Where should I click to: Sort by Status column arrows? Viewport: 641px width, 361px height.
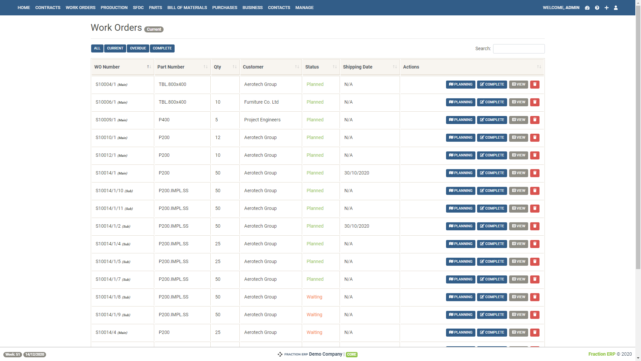335,67
